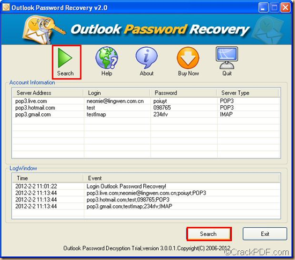Screen dimensions: 295x260
Task: Sort by Server Type column header
Action: click(x=247, y=93)
